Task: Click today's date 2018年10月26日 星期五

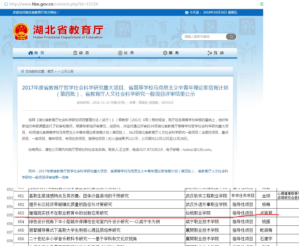Action: (220, 12)
